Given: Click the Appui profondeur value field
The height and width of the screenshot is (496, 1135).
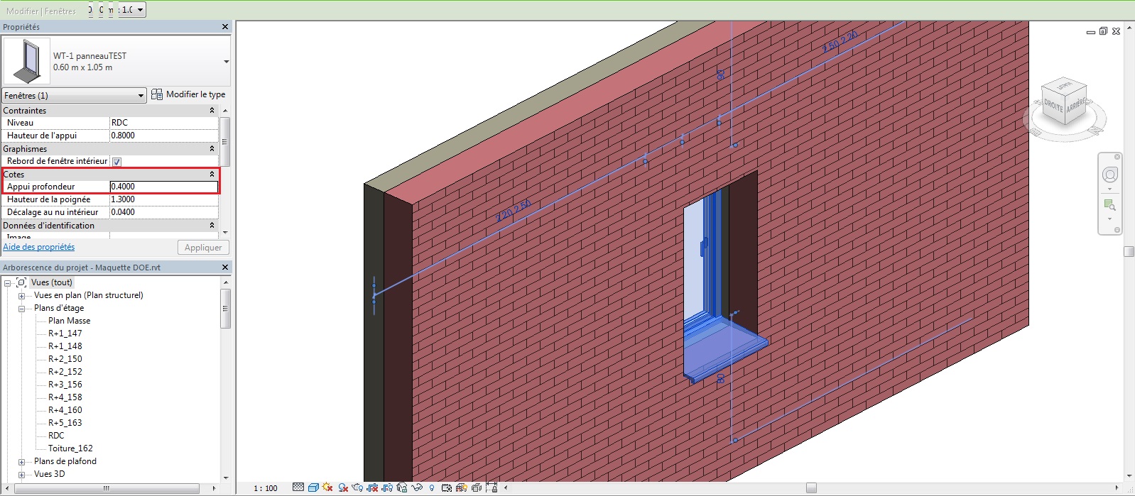Looking at the screenshot, I should point(163,187).
